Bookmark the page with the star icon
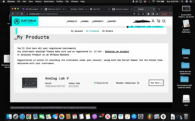 pos(143,14)
